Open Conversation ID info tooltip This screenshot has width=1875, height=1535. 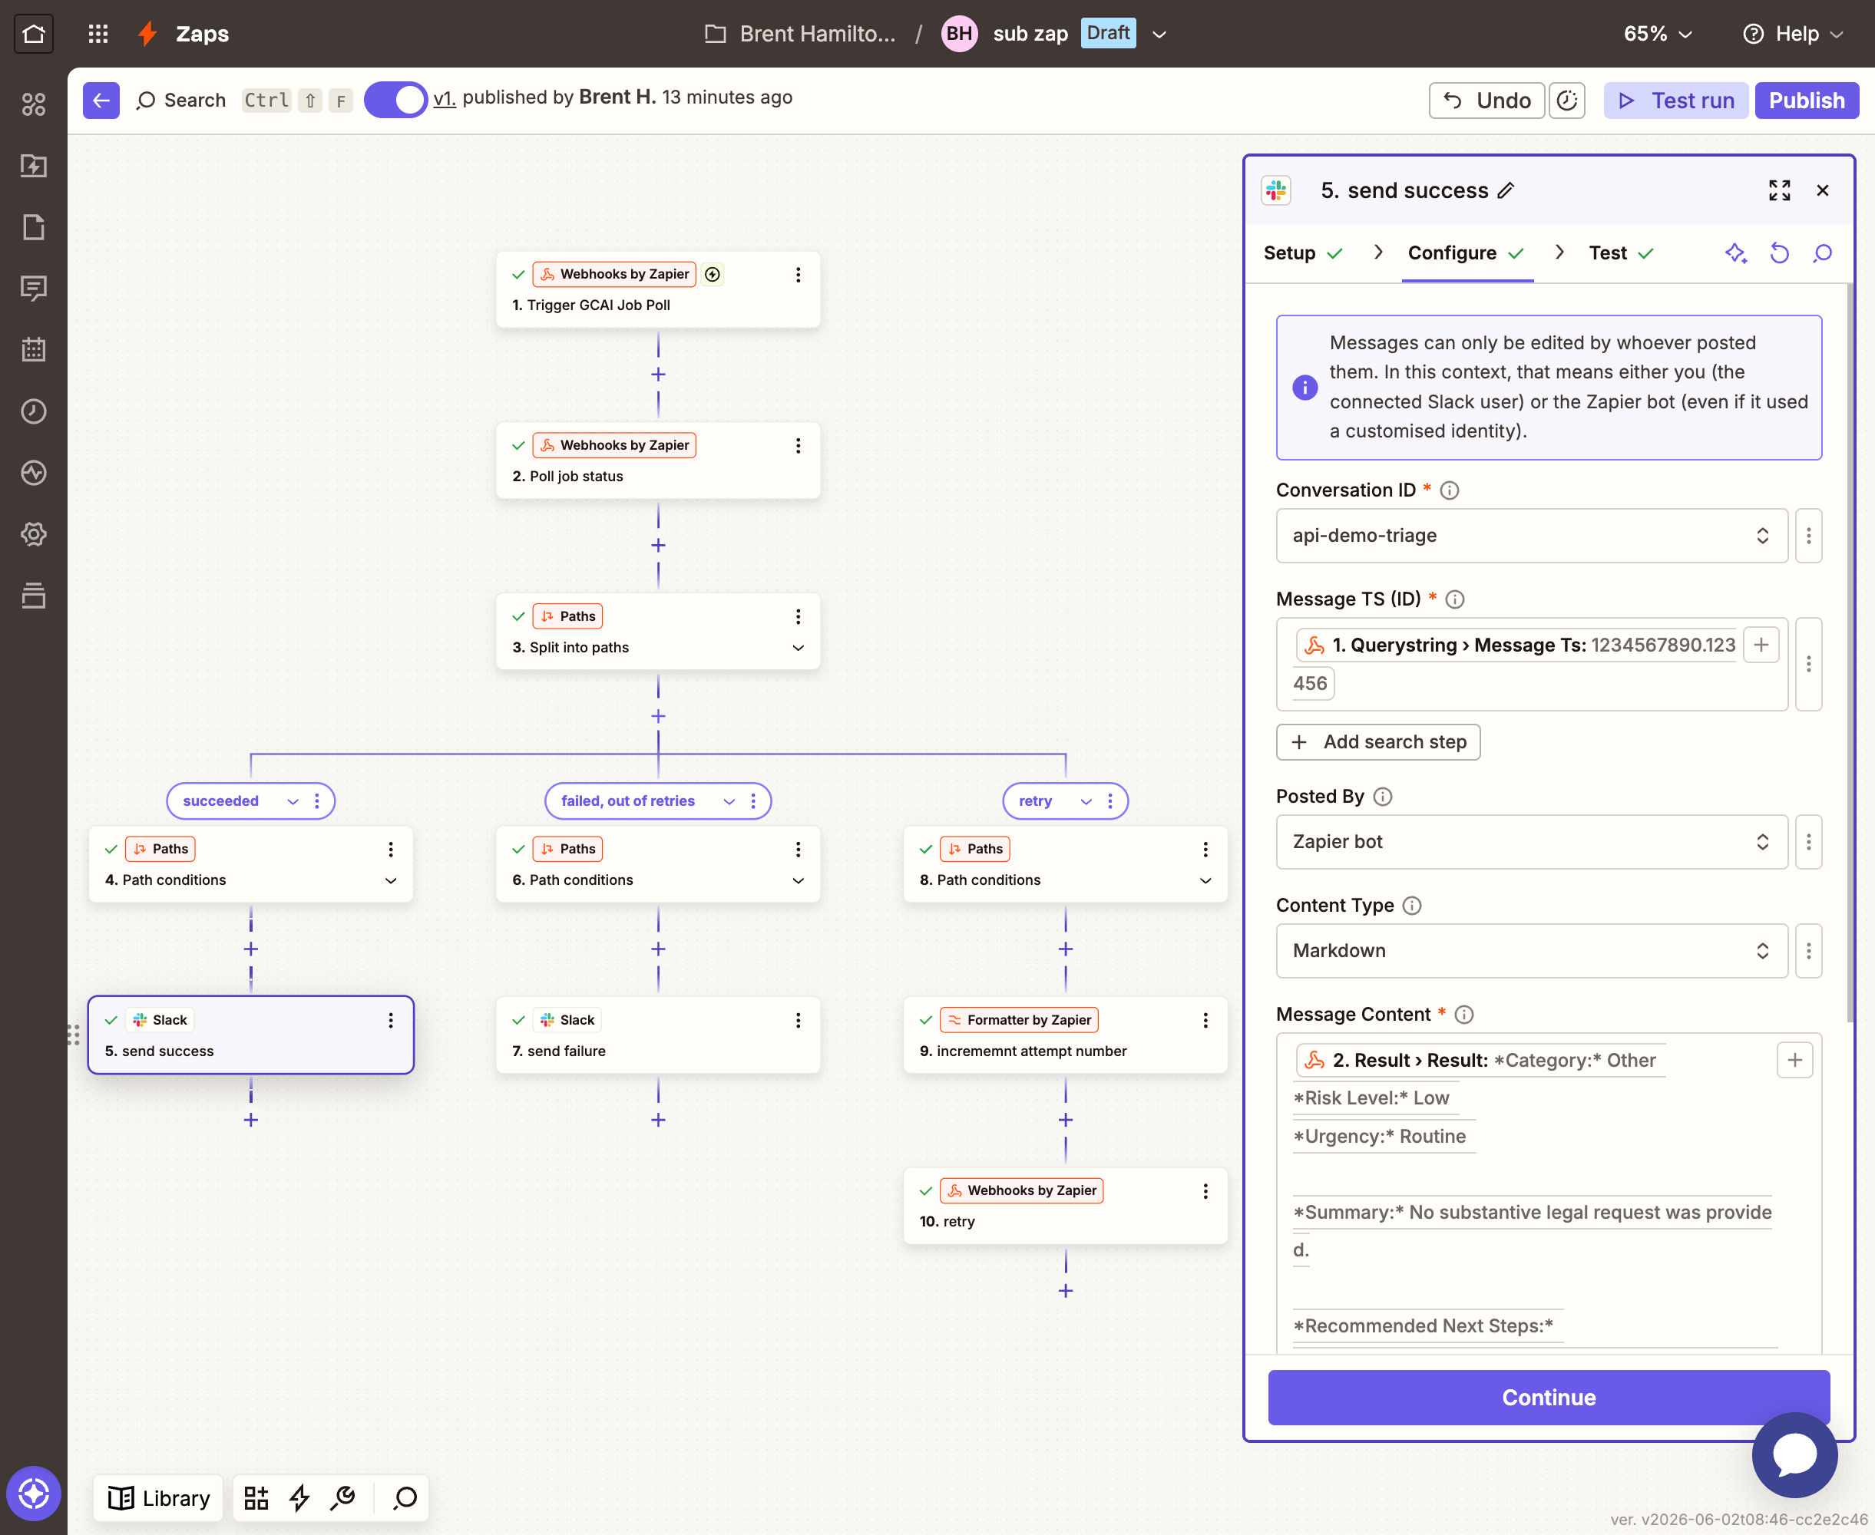[1450, 490]
